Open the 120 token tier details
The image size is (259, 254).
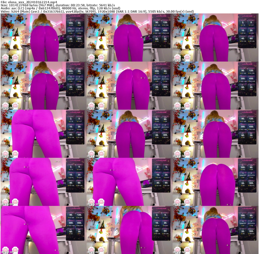(x=165, y=22)
